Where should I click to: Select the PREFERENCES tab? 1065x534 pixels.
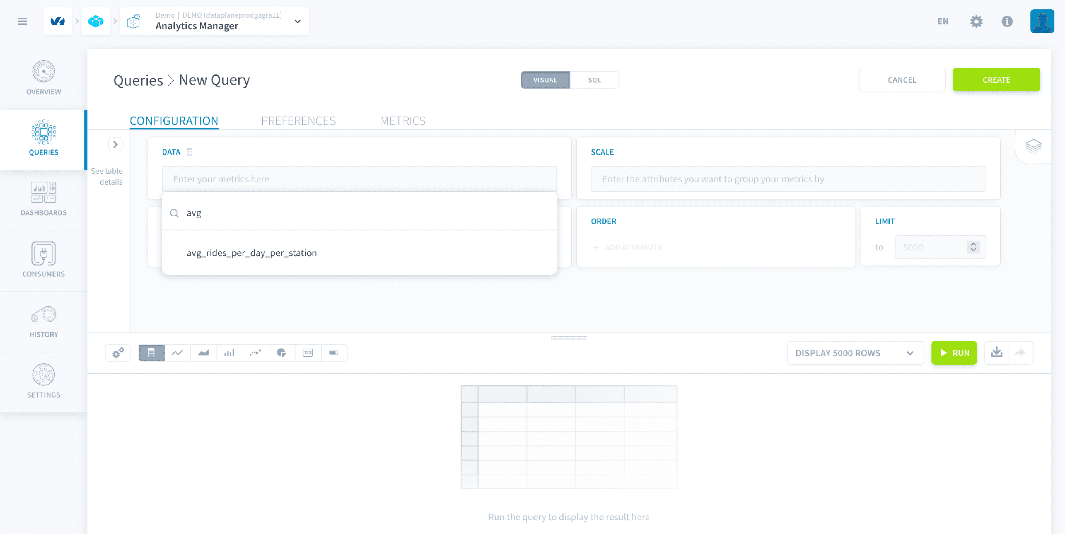(x=298, y=121)
